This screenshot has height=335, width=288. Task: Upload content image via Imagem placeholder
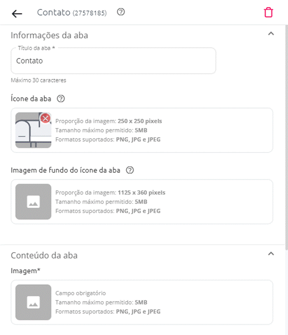point(33,302)
